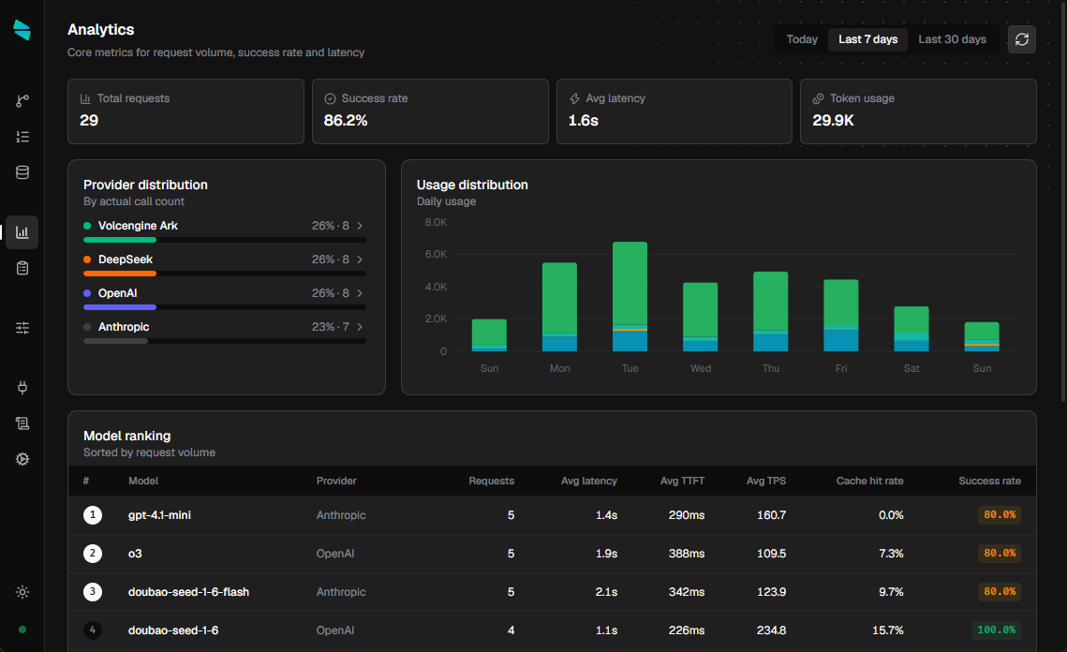This screenshot has width=1067, height=652.
Task: Click the OpenAI provider name in distribution
Action: [118, 293]
